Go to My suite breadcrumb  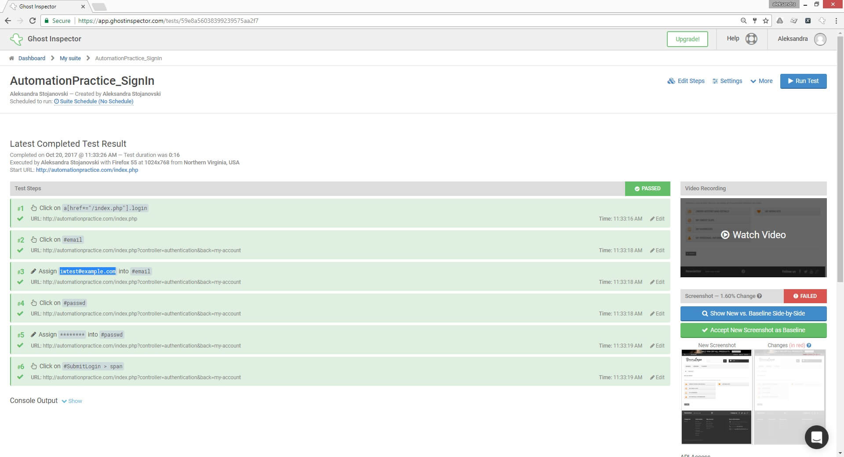(x=70, y=58)
